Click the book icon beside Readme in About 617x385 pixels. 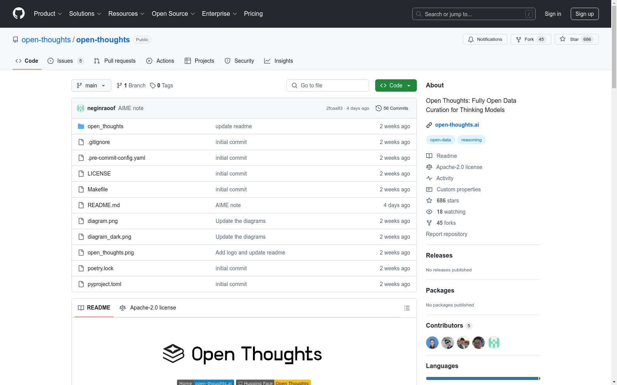tap(429, 156)
